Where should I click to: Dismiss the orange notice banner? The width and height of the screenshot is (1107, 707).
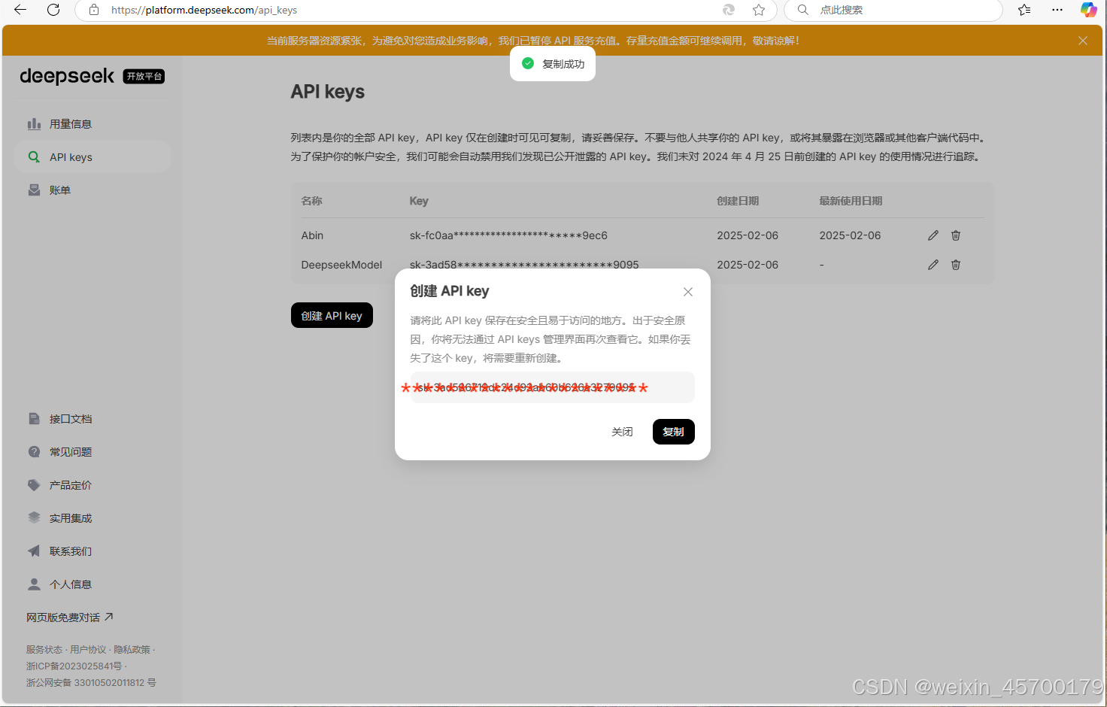pyautogui.click(x=1083, y=41)
